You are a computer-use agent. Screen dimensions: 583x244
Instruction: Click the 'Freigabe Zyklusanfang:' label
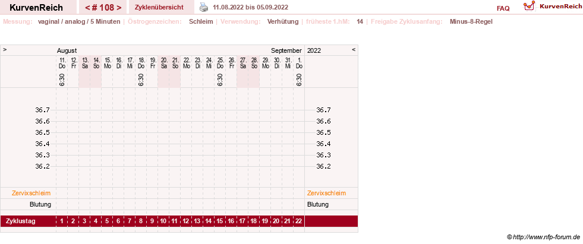(x=406, y=21)
